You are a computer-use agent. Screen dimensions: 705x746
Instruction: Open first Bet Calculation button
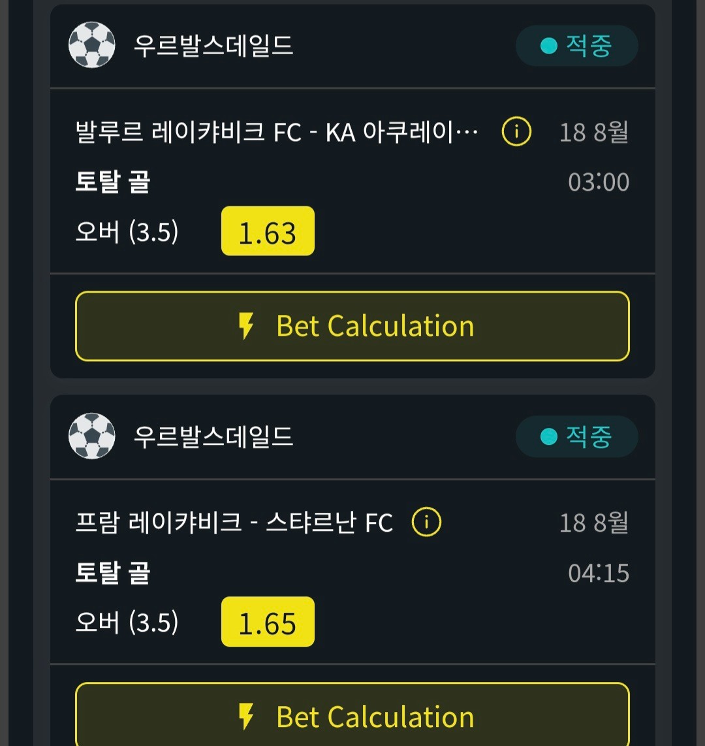352,326
